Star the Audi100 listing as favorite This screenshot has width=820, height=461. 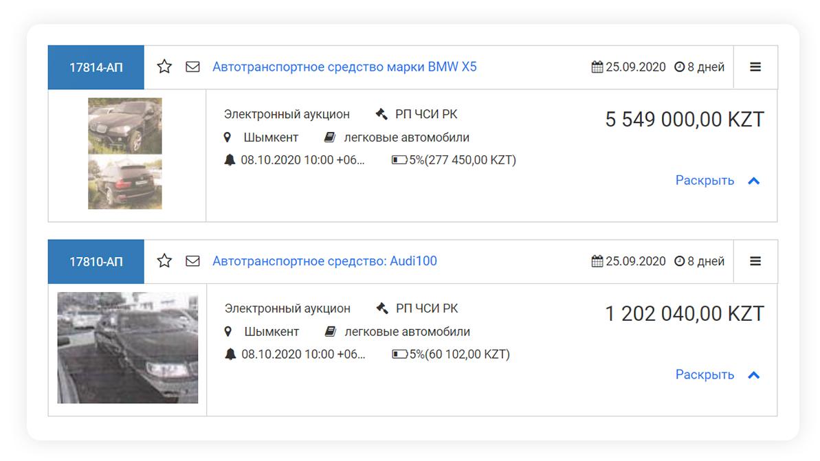[x=164, y=261]
